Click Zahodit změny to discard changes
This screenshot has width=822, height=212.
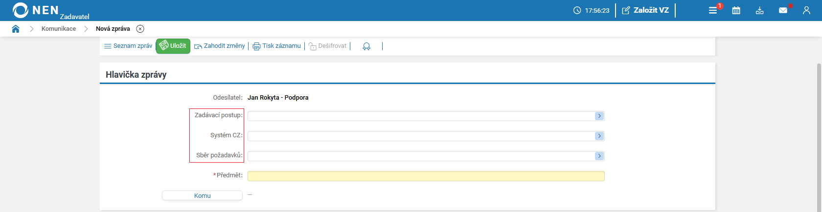(220, 46)
